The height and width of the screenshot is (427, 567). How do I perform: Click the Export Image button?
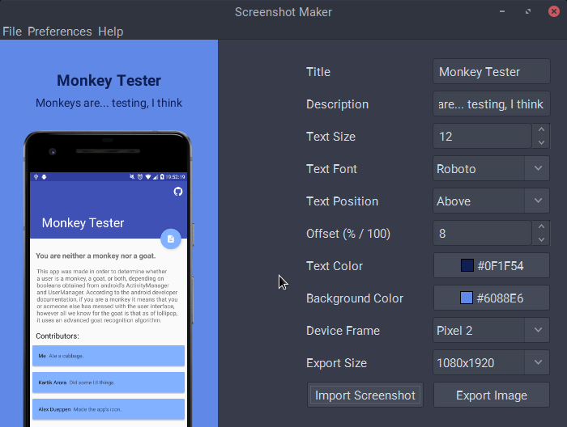492,395
